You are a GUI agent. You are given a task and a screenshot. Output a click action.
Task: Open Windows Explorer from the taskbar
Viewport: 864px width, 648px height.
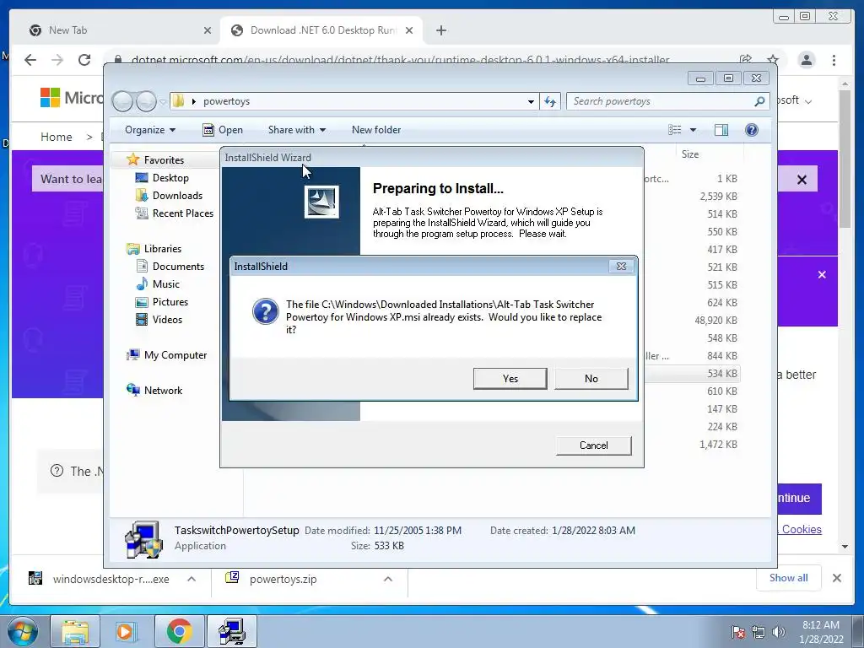(x=75, y=631)
